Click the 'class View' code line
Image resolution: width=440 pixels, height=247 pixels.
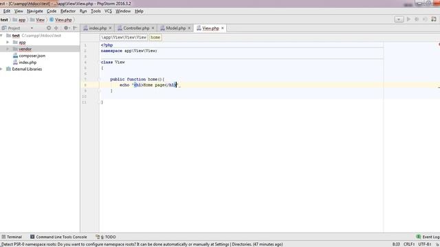113,62
